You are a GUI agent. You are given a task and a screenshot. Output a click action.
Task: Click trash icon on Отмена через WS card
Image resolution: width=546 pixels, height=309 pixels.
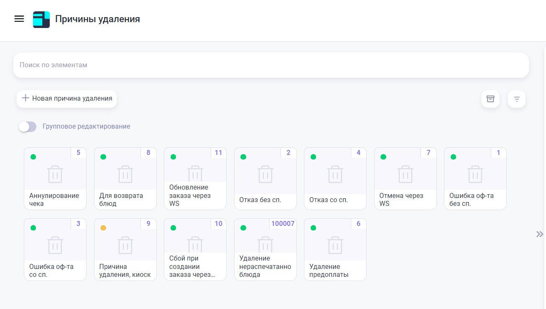coord(406,174)
